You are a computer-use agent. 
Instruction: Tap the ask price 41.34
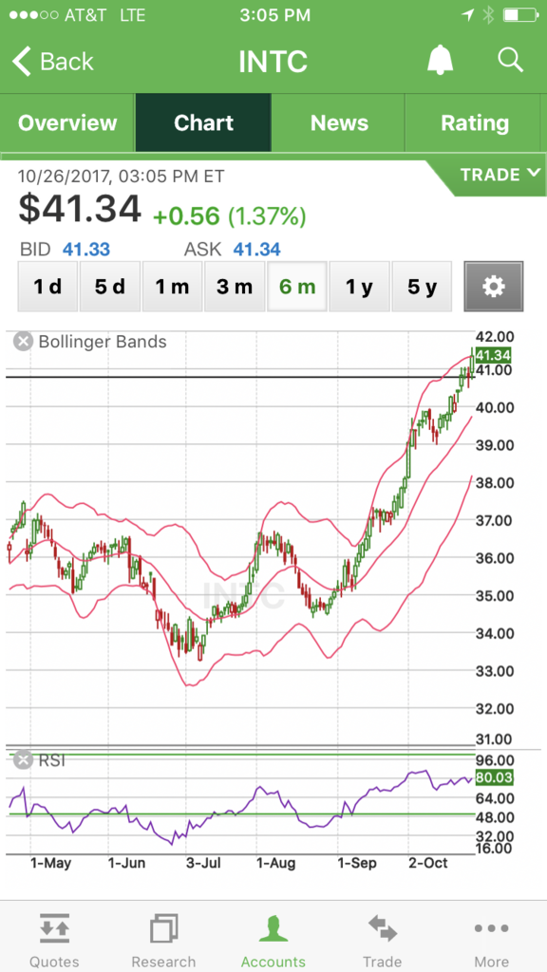point(256,250)
